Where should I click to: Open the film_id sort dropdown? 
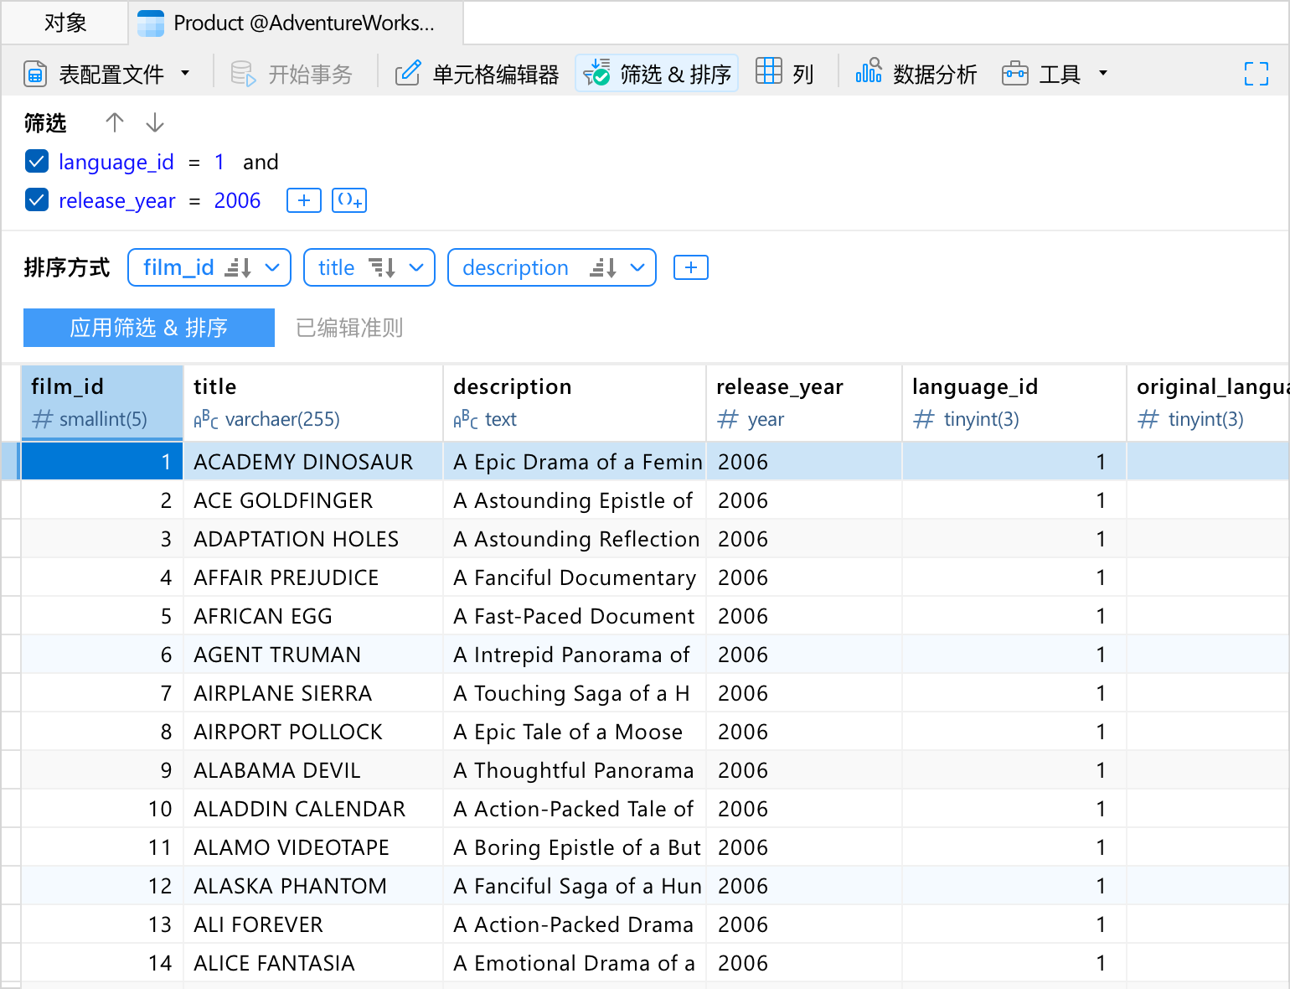pos(271,267)
